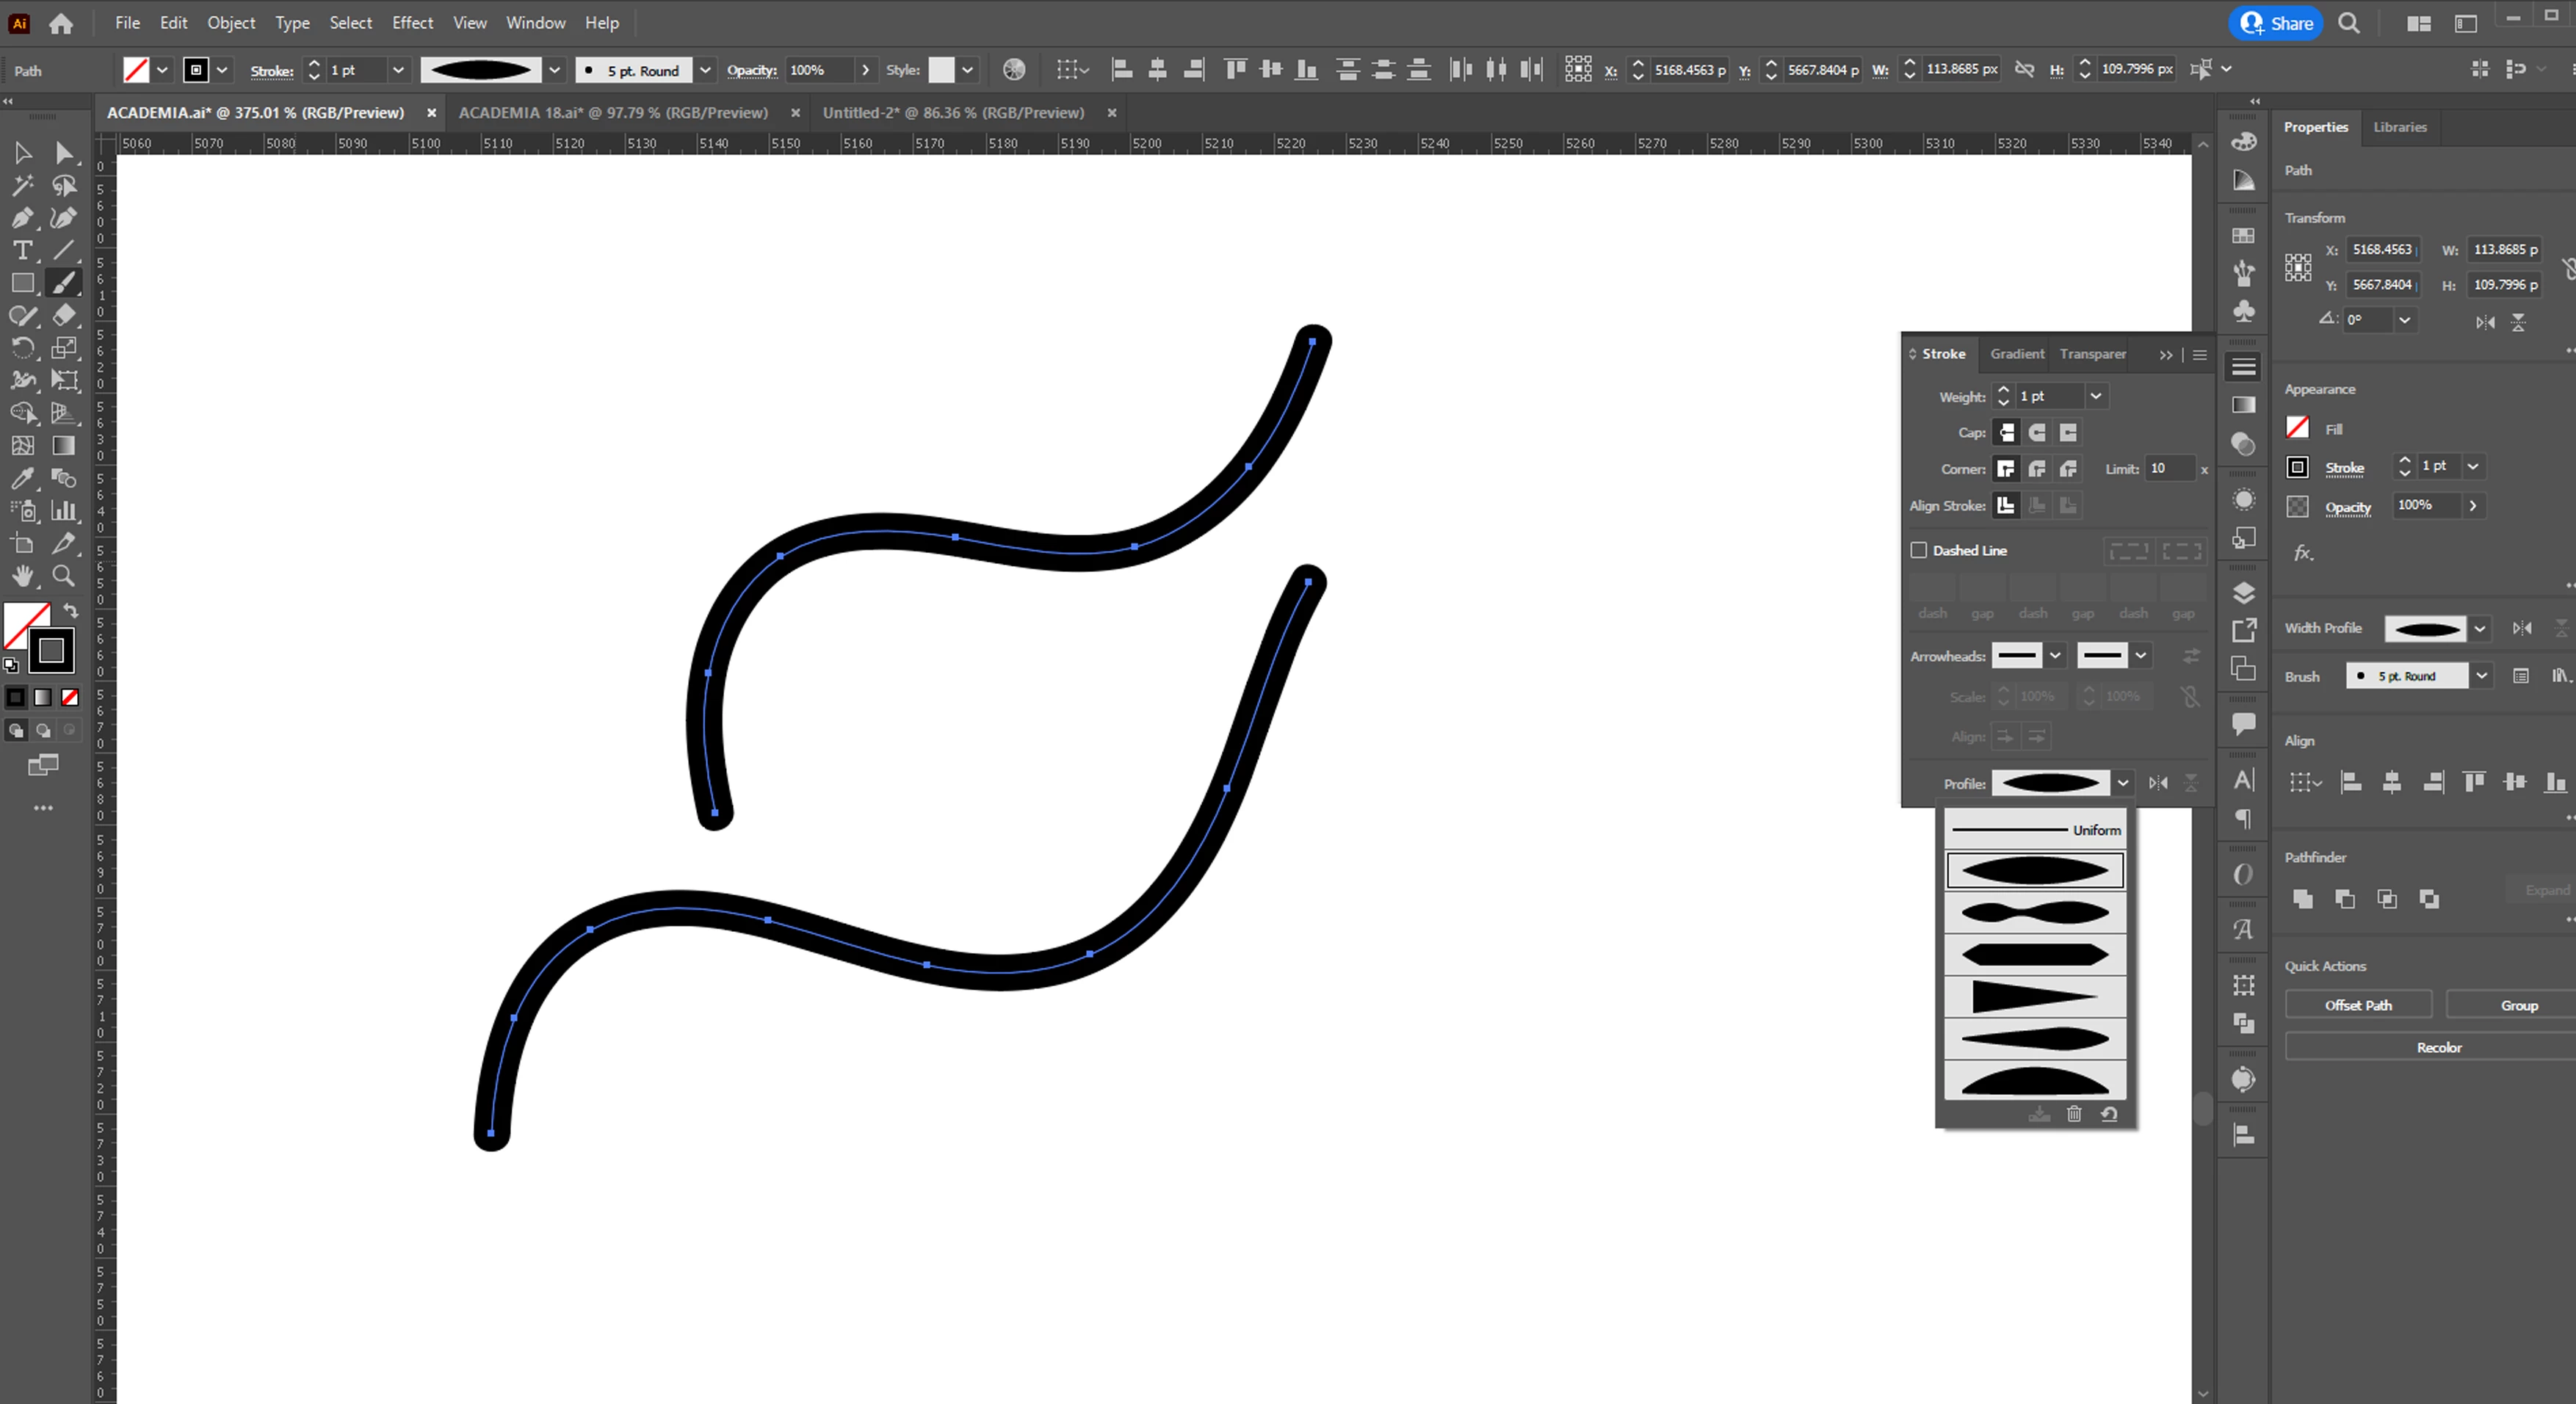Click the Offset Path button
2576x1404 pixels.
pyautogui.click(x=2358, y=1005)
